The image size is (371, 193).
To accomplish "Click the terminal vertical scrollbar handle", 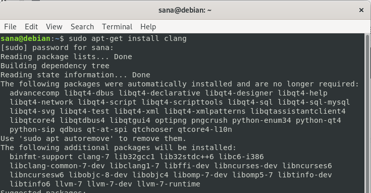I will coord(367,114).
